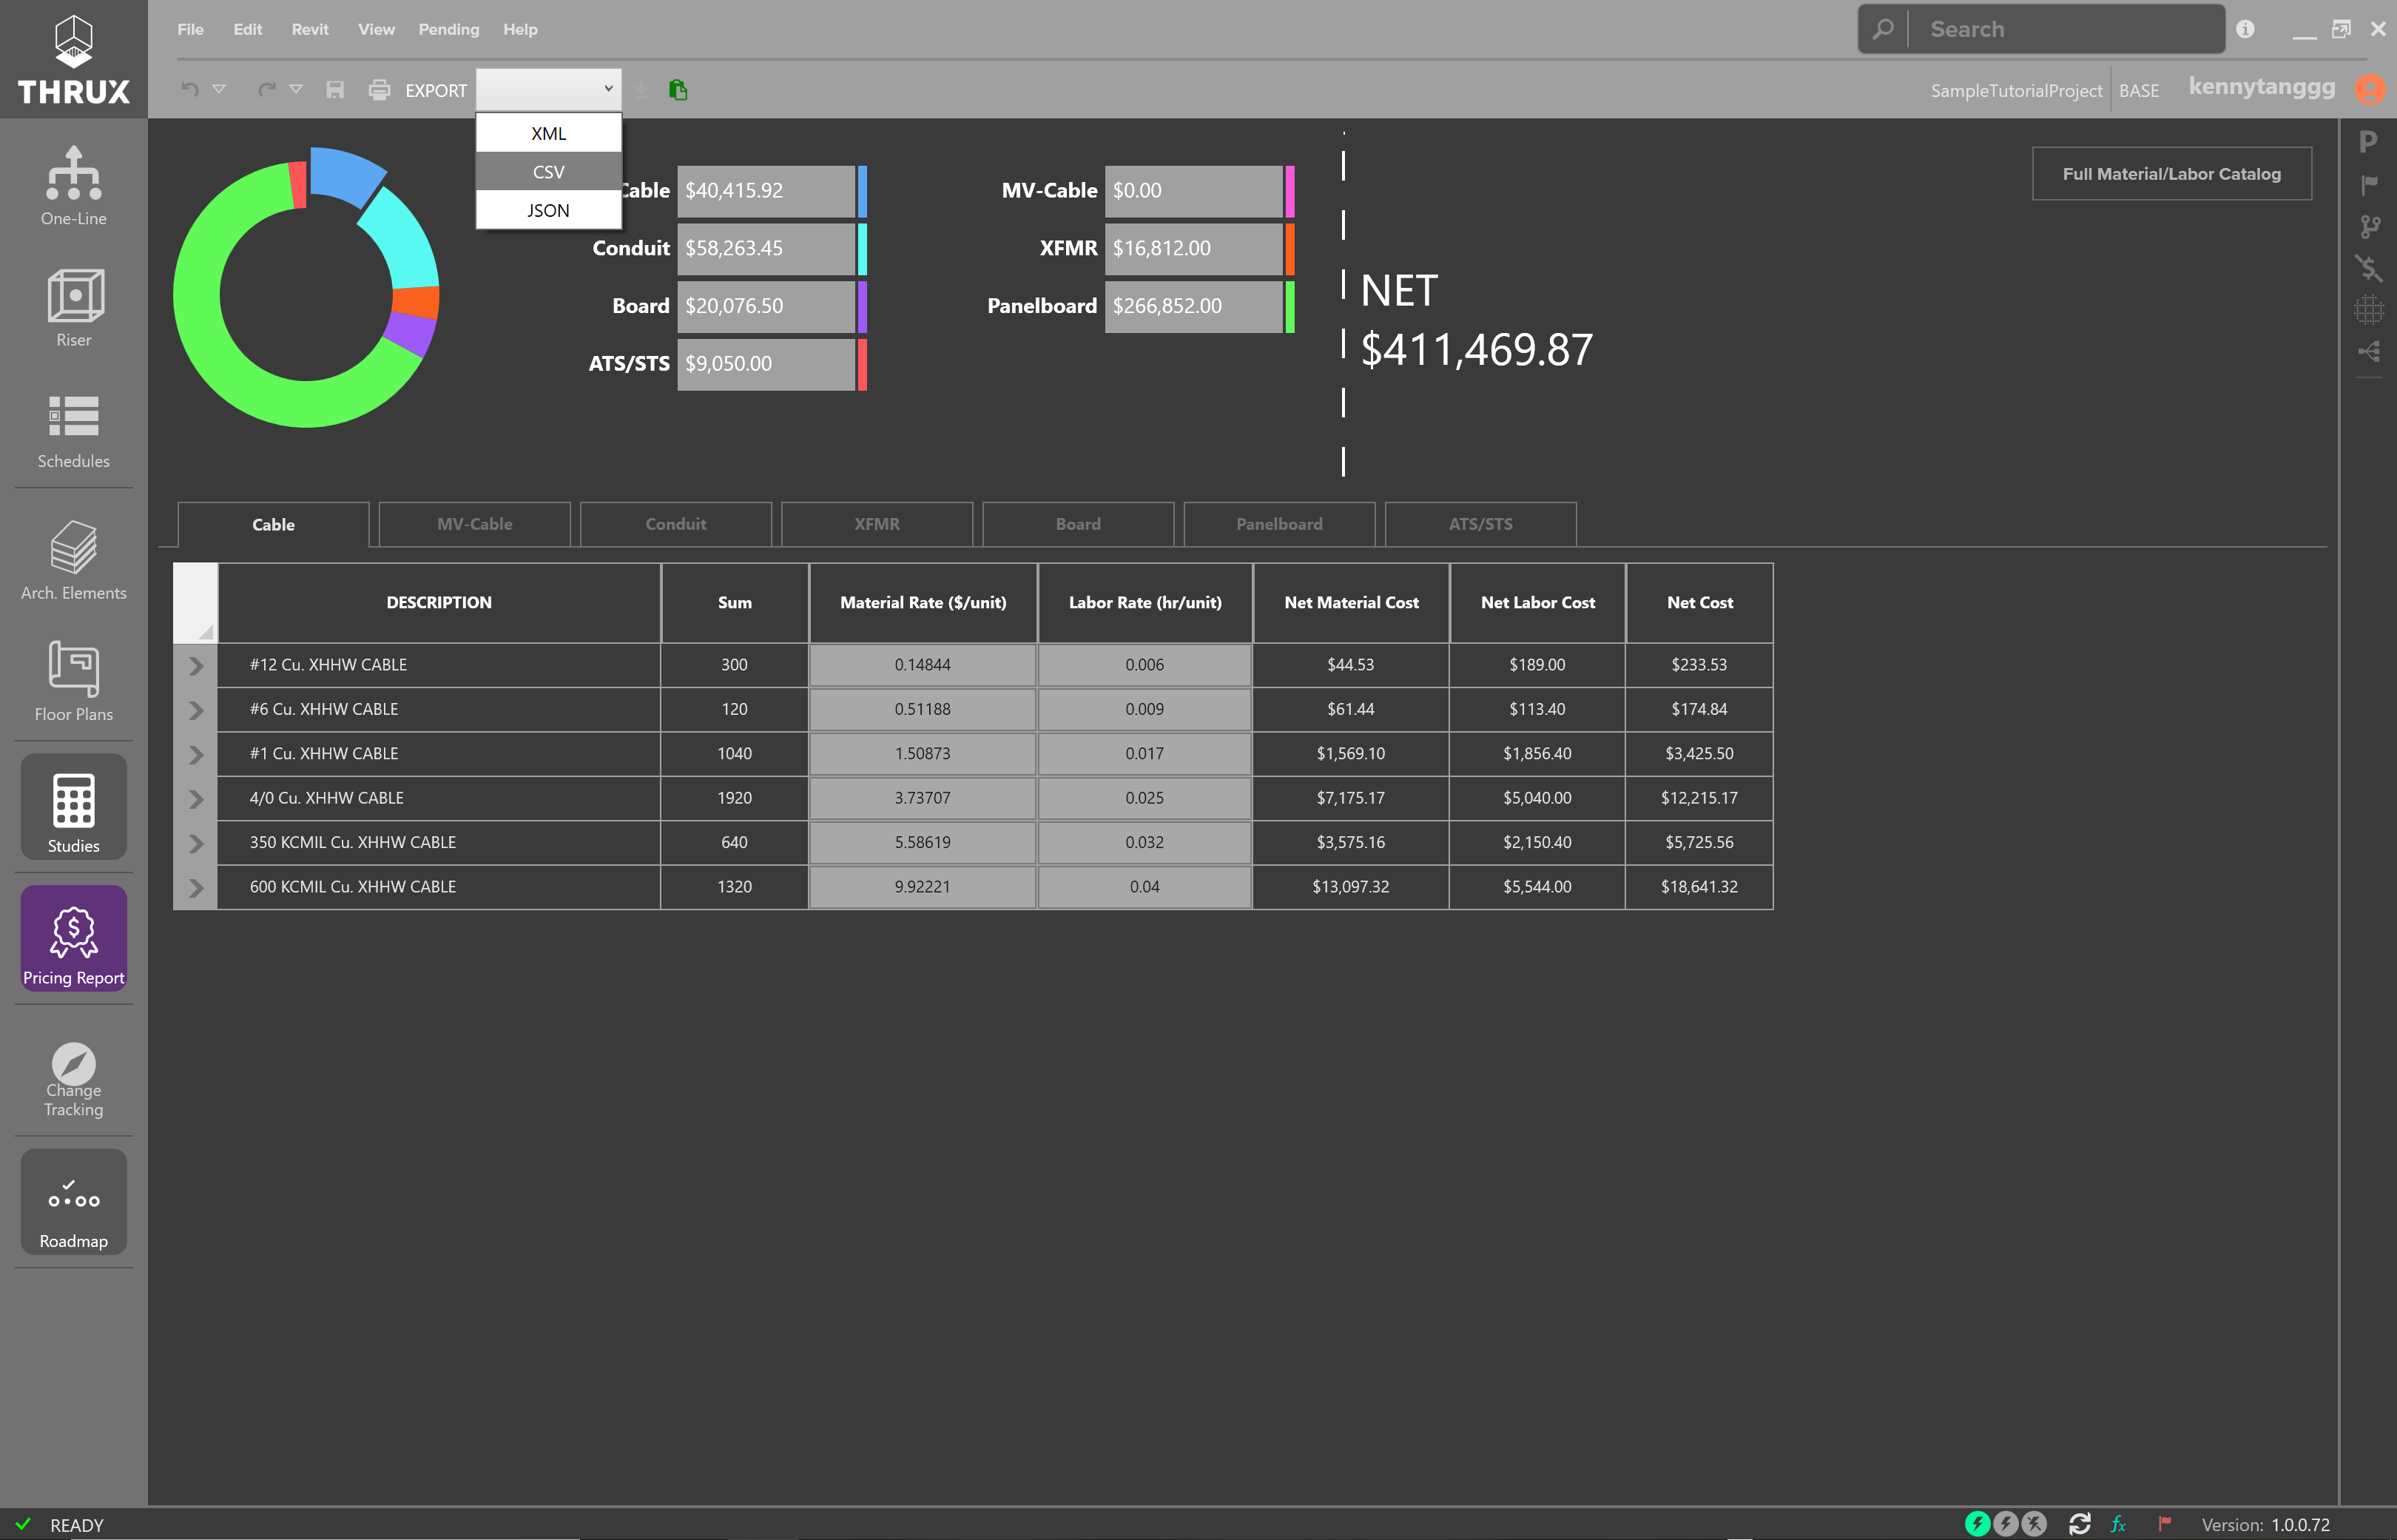Go to Schedules section
The height and width of the screenshot is (1540, 2397).
click(73, 430)
